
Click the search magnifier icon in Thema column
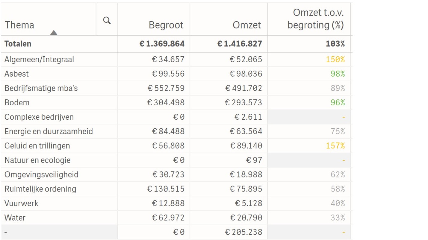(x=106, y=21)
